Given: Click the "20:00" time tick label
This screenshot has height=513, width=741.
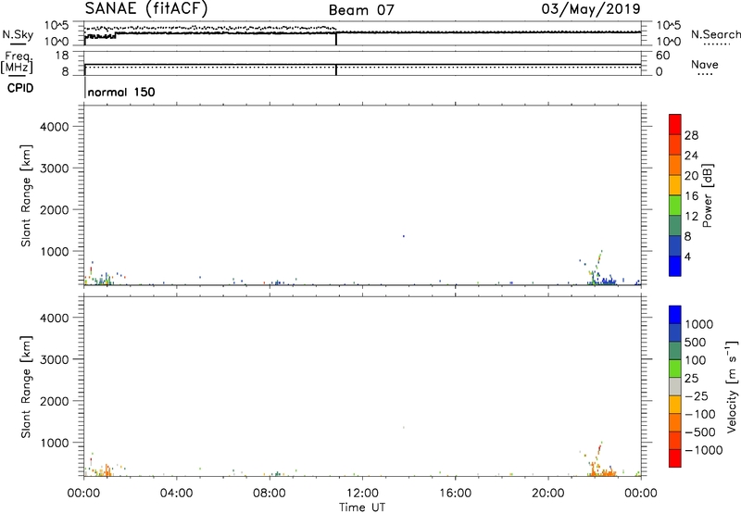Looking at the screenshot, I should click(547, 494).
